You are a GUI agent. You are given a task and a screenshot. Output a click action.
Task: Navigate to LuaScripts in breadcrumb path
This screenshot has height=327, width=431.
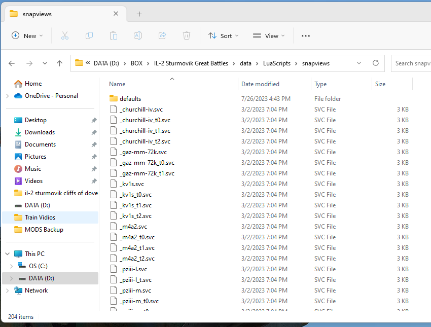click(276, 63)
